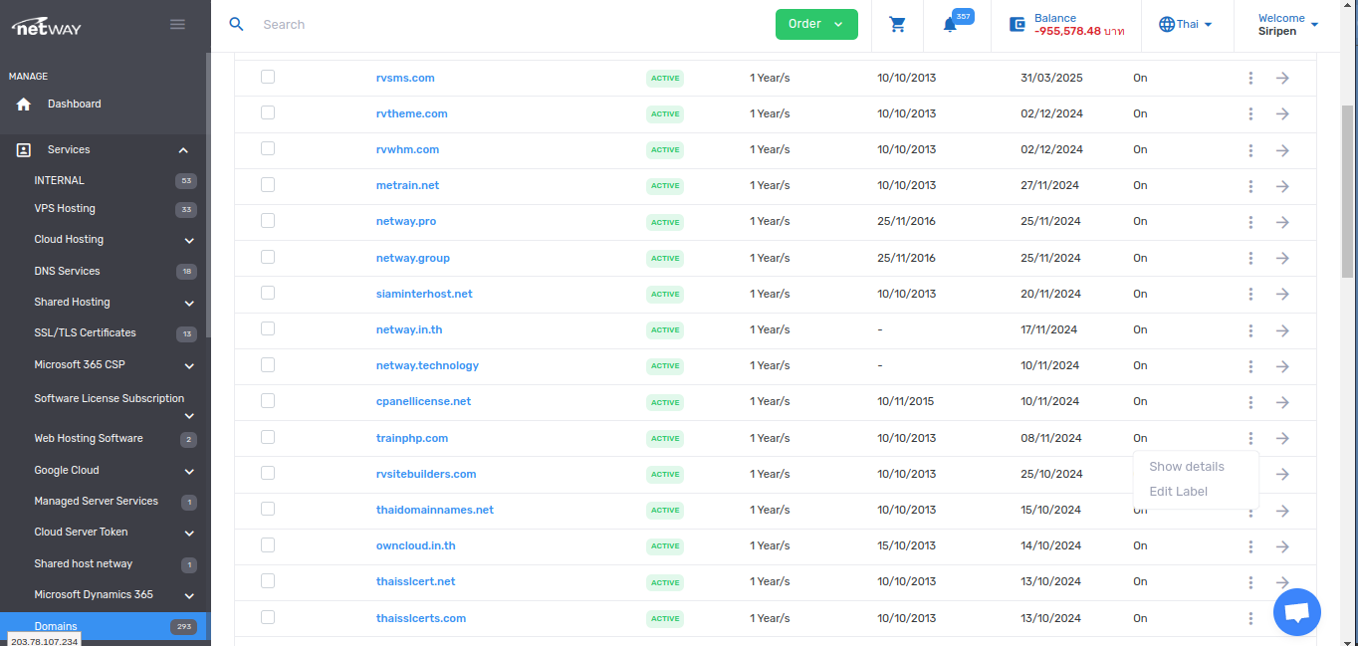This screenshot has height=646, width=1358.
Task: Click the search magnifier icon
Action: (236, 24)
